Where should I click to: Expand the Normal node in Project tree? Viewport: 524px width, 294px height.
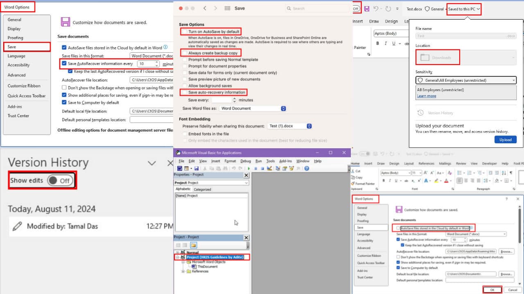[178, 252]
